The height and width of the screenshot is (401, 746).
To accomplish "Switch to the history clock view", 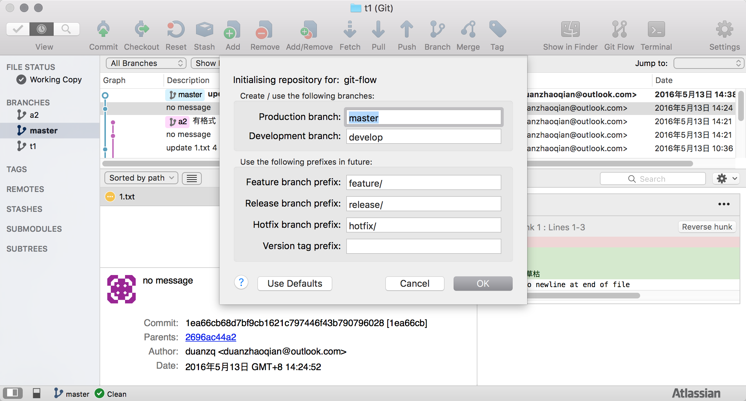I will point(42,29).
